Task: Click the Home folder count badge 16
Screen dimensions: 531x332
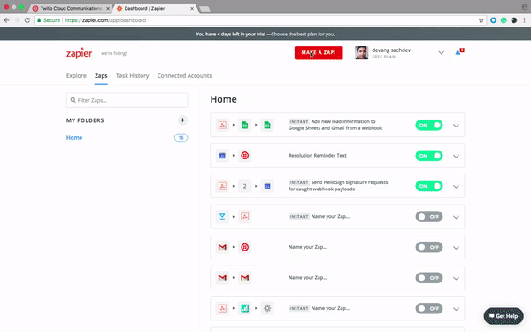Action: coord(181,137)
